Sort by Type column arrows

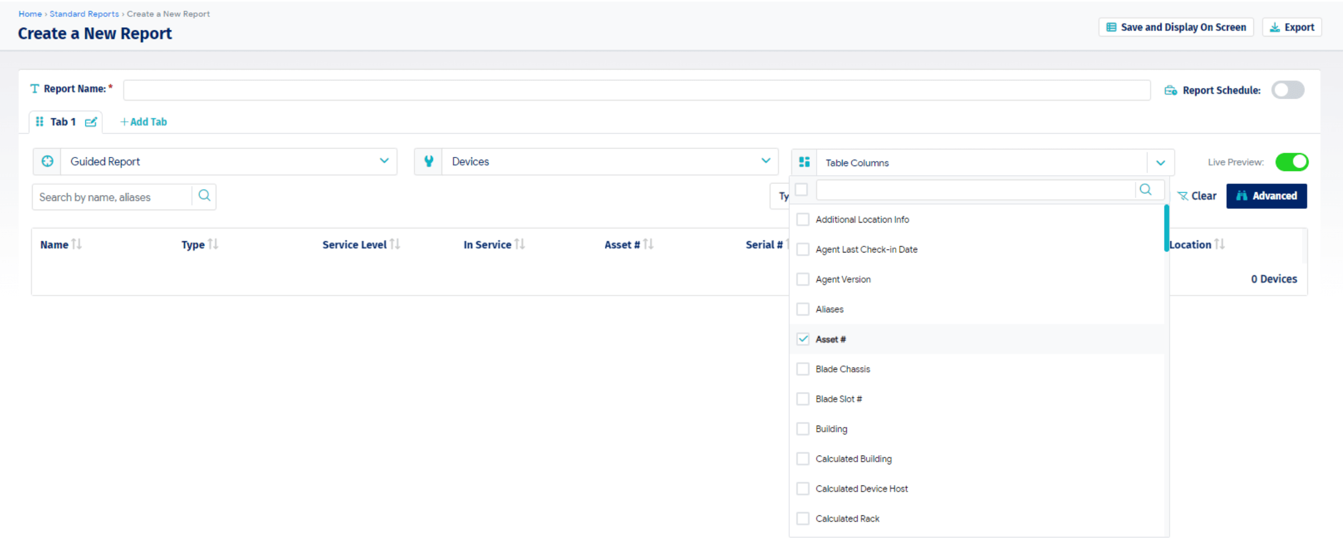[x=213, y=244]
